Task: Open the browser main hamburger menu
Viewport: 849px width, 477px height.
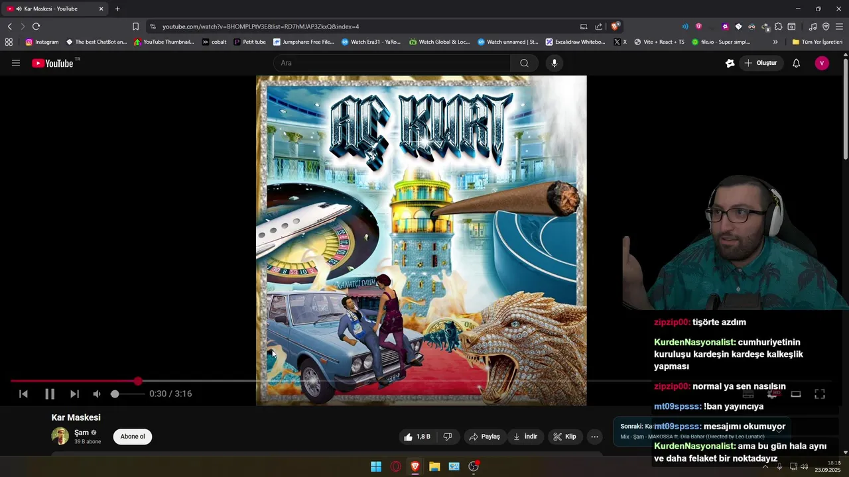Action: click(839, 26)
